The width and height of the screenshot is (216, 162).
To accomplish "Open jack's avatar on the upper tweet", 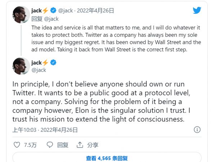I will 20,15.
